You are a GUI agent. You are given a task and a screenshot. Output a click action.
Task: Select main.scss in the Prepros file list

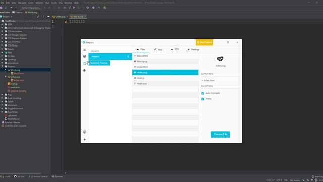pyautogui.click(x=165, y=84)
